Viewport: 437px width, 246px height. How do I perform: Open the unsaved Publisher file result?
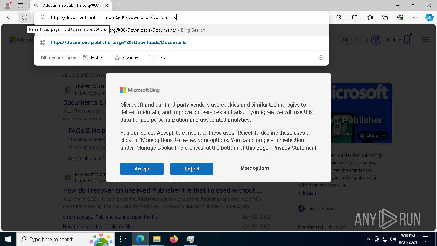(x=162, y=190)
